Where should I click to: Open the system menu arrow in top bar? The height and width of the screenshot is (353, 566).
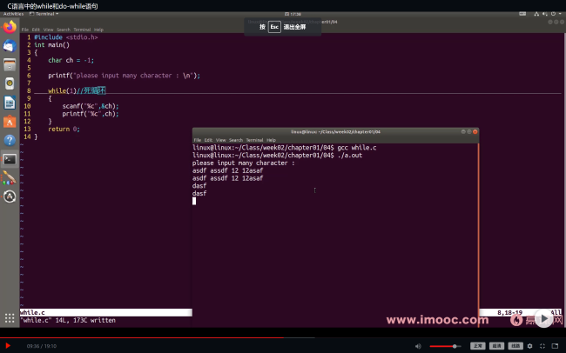point(560,14)
